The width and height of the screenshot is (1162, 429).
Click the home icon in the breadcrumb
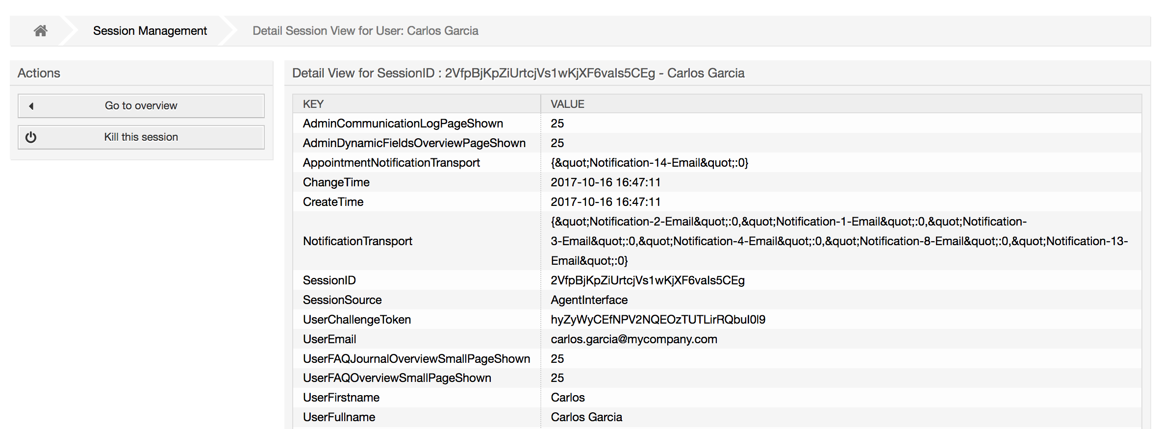point(40,31)
